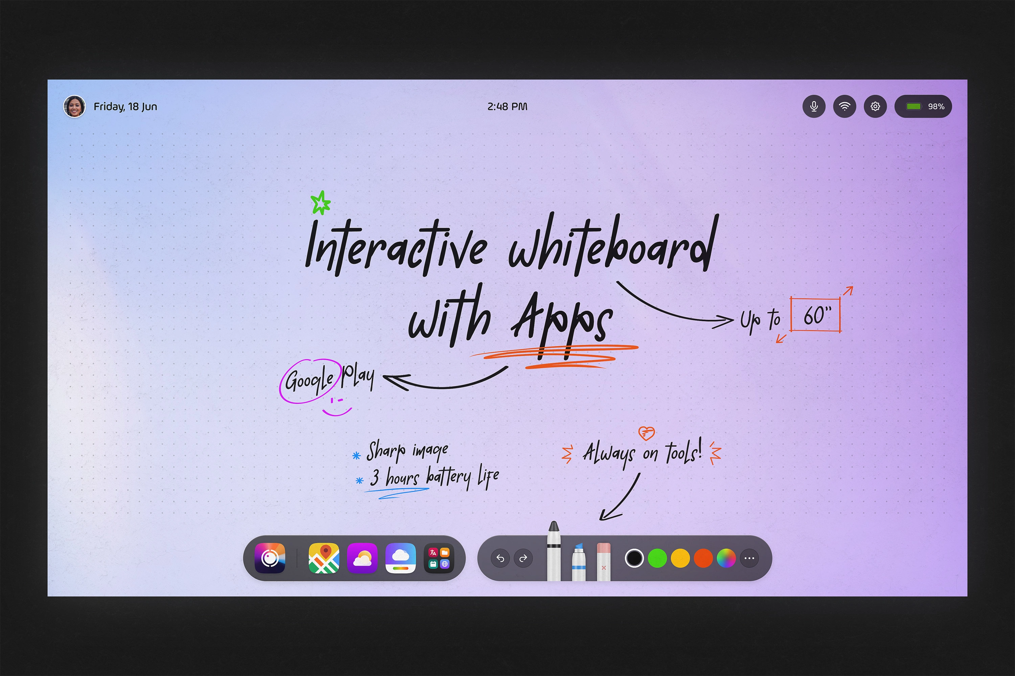Launch the camera lens app in dock
This screenshot has height=676, width=1015.
(270, 558)
